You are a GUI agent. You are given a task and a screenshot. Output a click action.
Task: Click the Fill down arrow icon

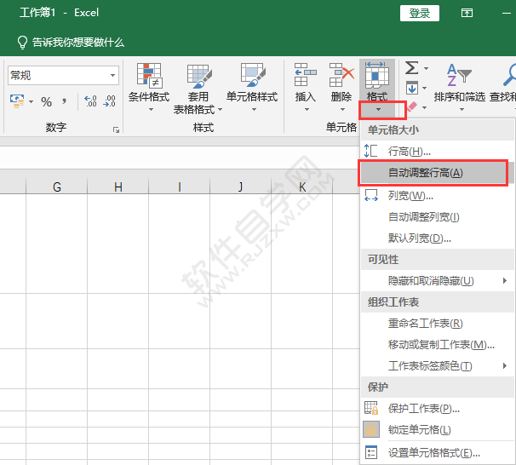(x=411, y=88)
